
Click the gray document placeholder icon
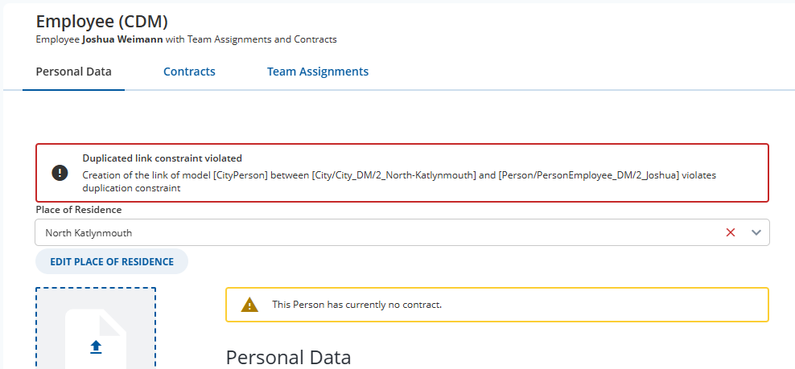(x=96, y=338)
